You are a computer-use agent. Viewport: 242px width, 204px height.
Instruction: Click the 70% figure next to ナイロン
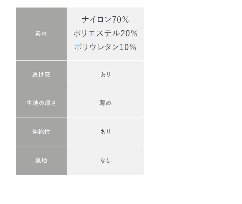(121, 20)
